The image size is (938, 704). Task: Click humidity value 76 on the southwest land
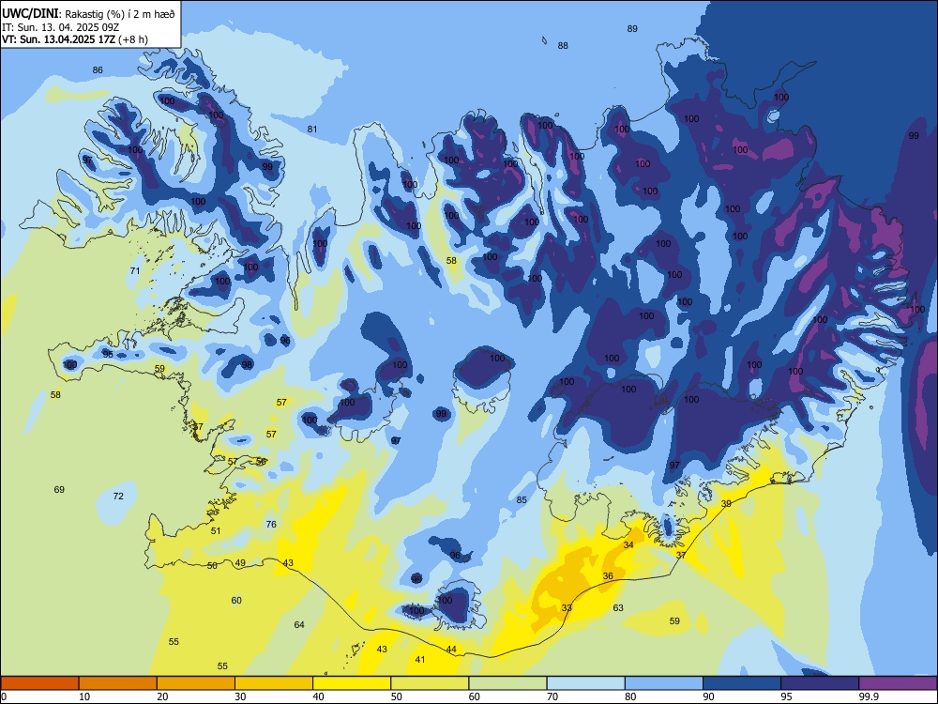click(x=271, y=525)
